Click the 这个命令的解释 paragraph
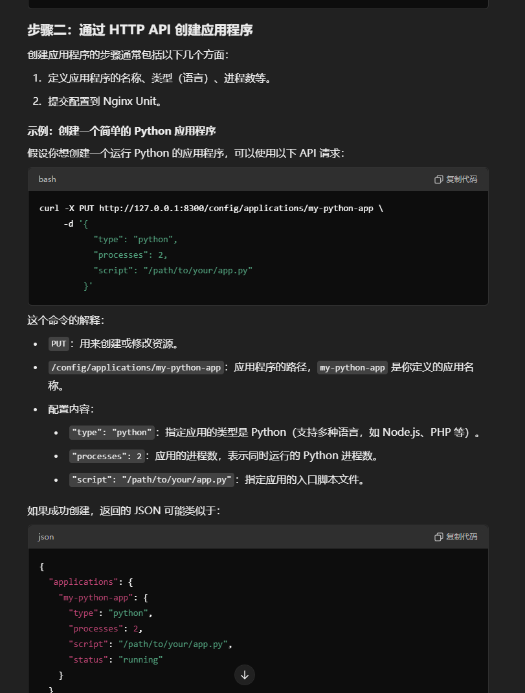The height and width of the screenshot is (693, 525). click(65, 320)
